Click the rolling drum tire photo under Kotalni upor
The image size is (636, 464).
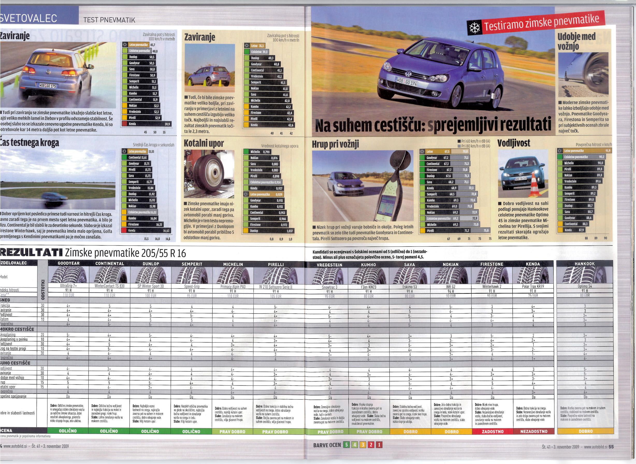[x=209, y=174]
